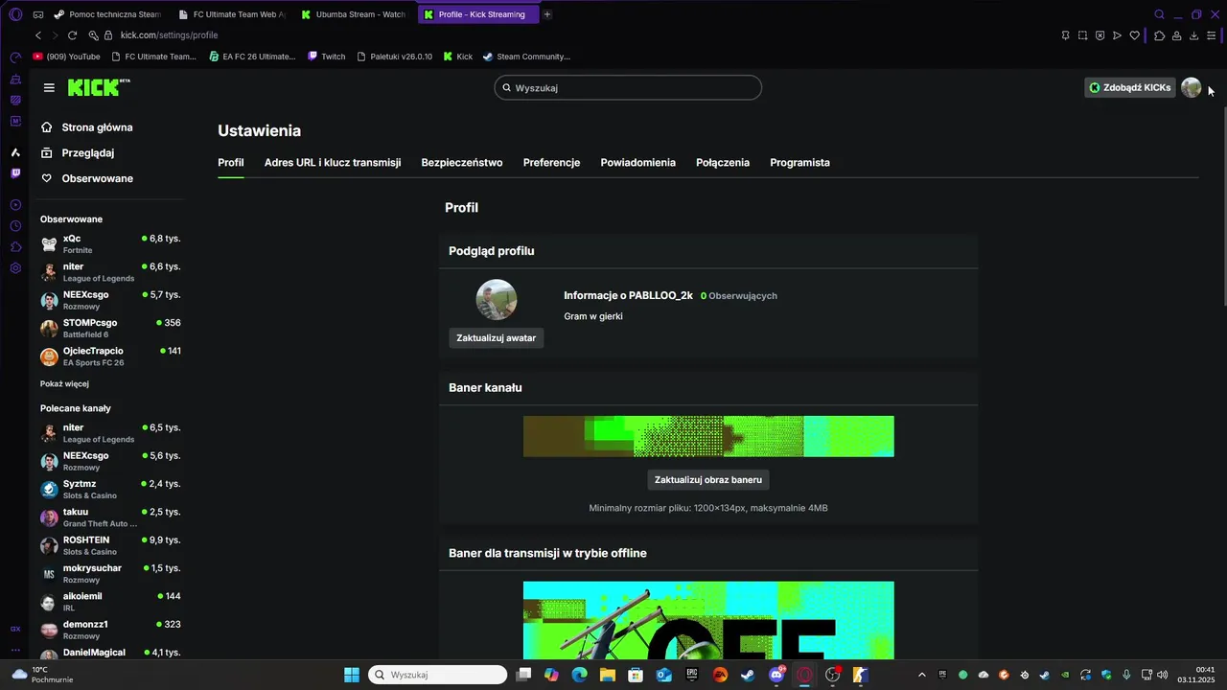This screenshot has height=690, width=1227.
Task: Open Opera GX menu logo
Action: click(x=15, y=14)
